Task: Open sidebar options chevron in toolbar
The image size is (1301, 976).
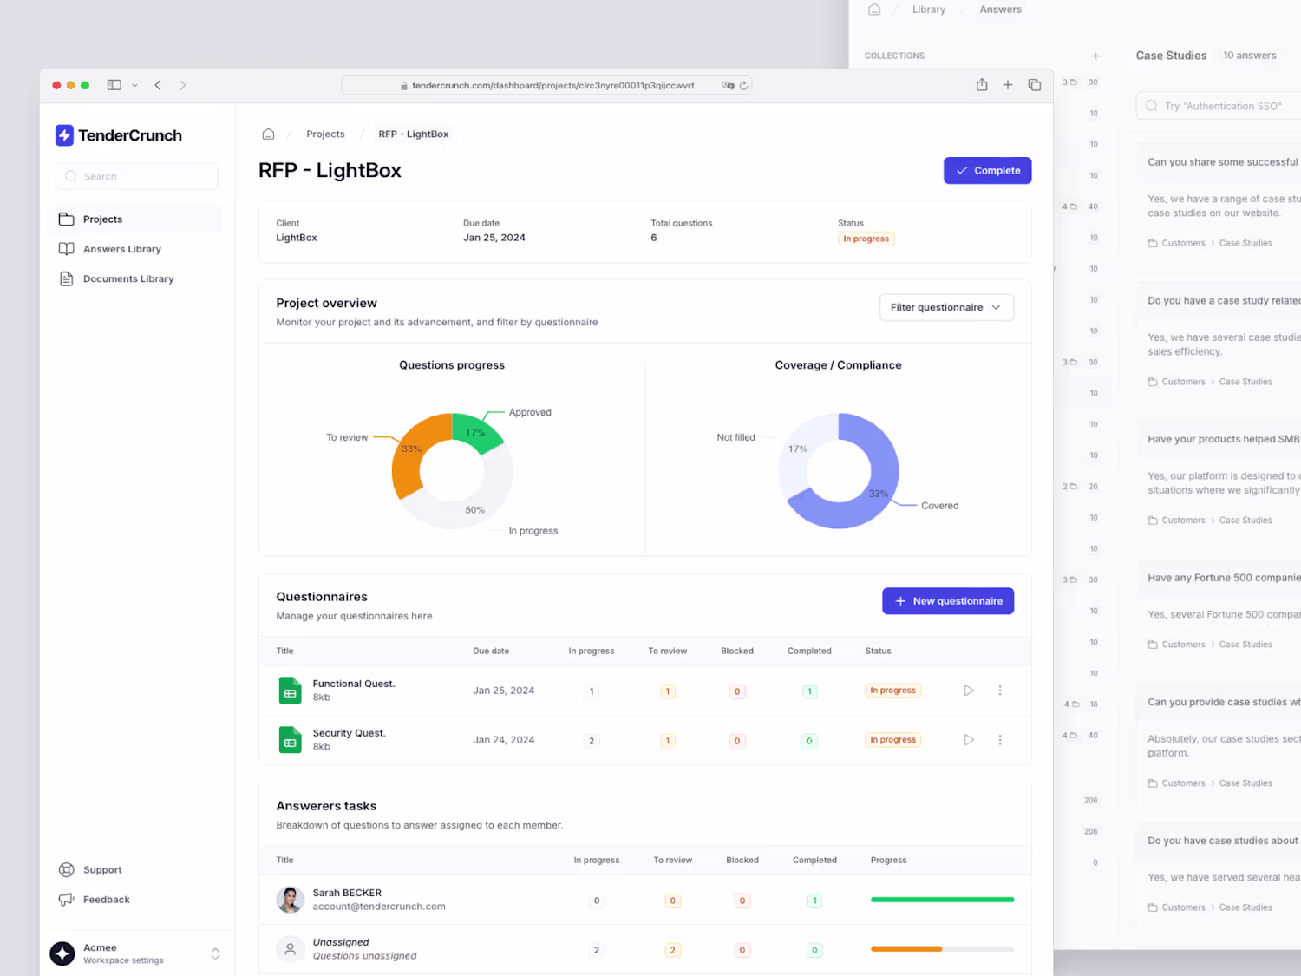Action: click(134, 85)
